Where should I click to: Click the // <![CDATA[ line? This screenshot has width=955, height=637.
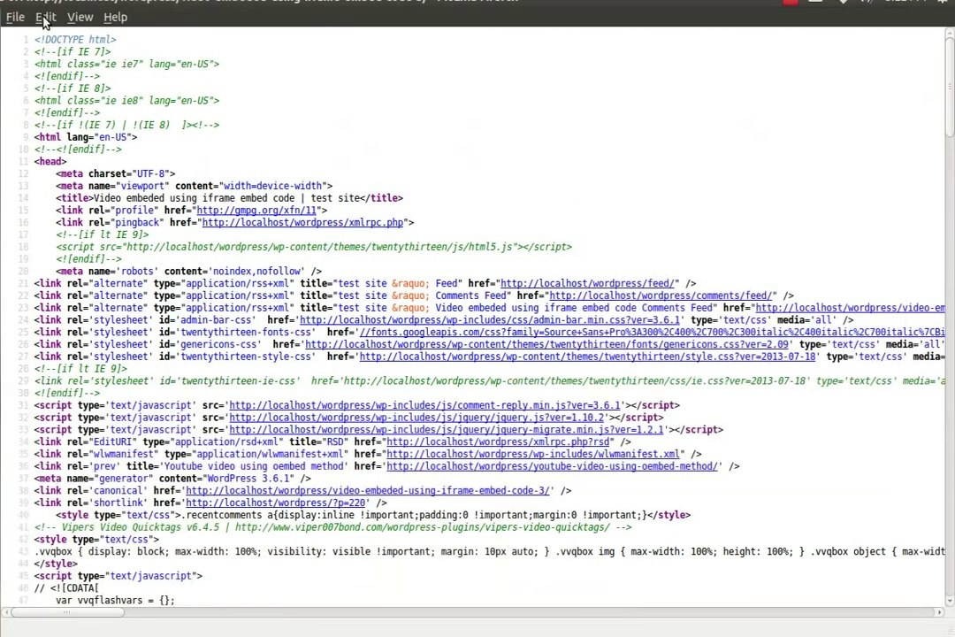click(65, 588)
